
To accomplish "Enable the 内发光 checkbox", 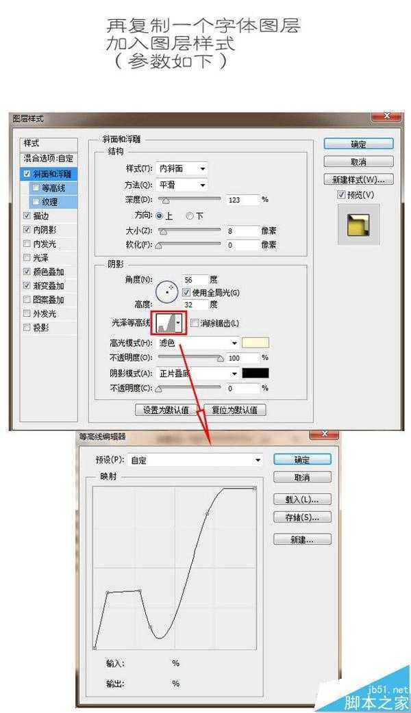I will 27,244.
